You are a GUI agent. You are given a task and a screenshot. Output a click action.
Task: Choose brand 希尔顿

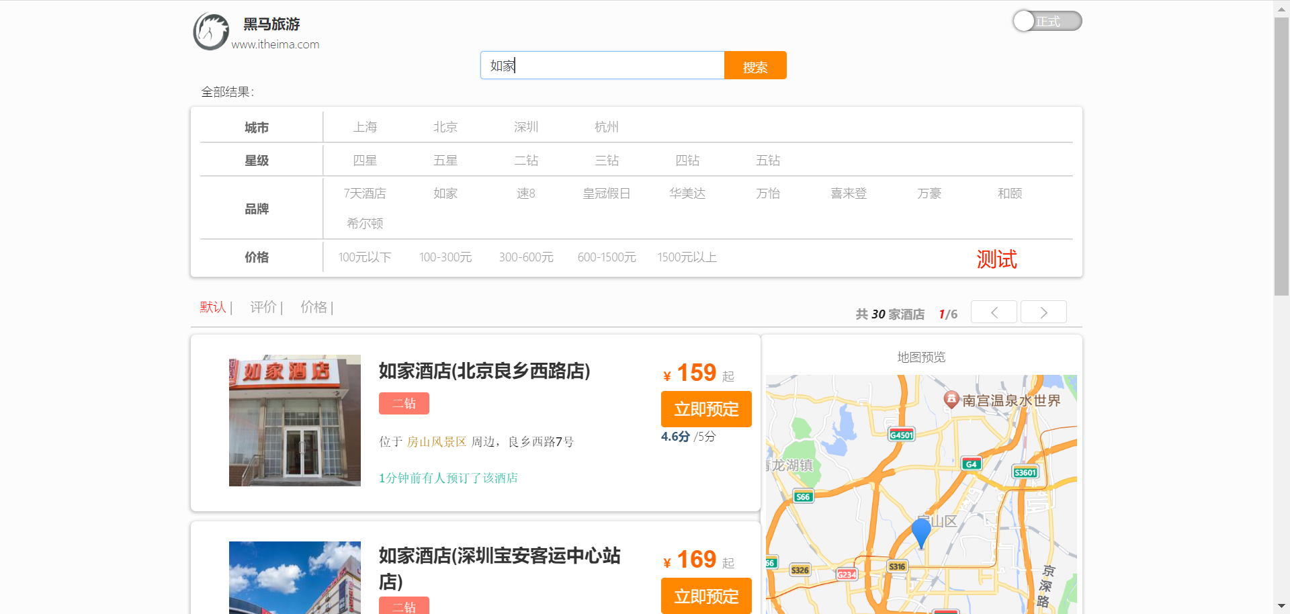(x=365, y=224)
